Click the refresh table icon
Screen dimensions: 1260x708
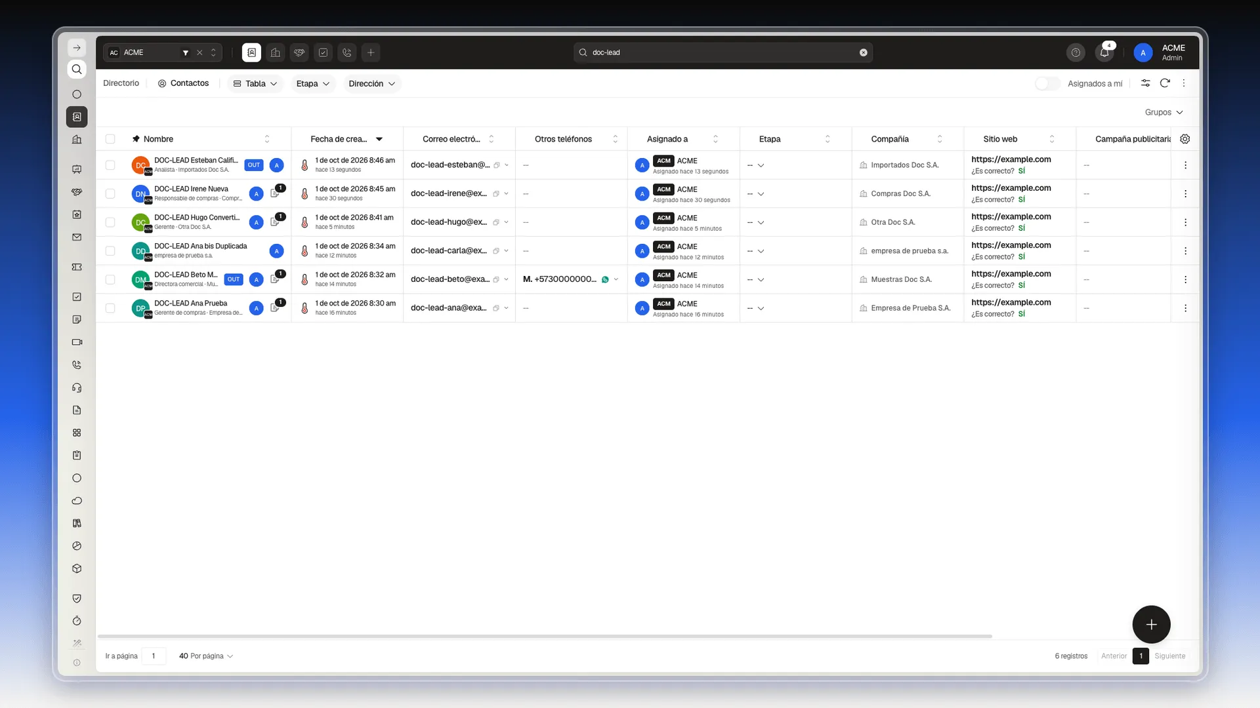(1165, 83)
